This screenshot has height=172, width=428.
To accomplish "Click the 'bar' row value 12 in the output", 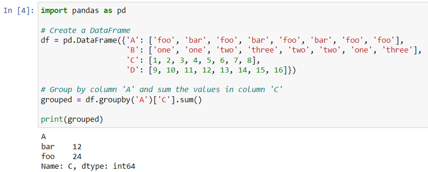I will click(77, 147).
